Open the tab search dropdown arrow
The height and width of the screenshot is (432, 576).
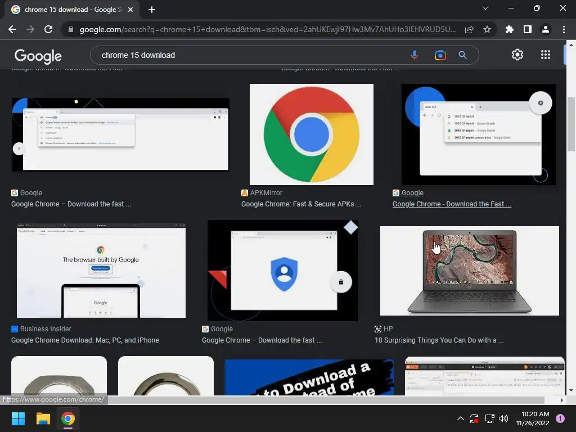(x=485, y=8)
